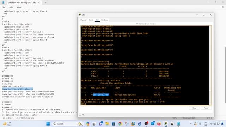Select the CLI tab in SW1

coord(97,20)
